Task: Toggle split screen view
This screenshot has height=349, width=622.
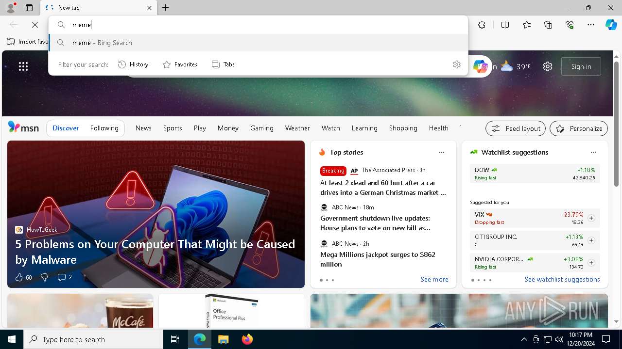Action: (x=505, y=25)
